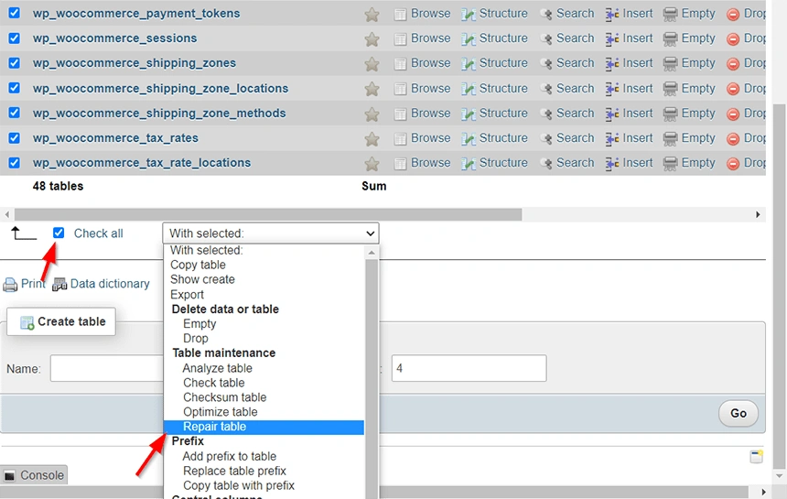Toggle the Check all checkbox
This screenshot has height=499, width=787.
59,233
